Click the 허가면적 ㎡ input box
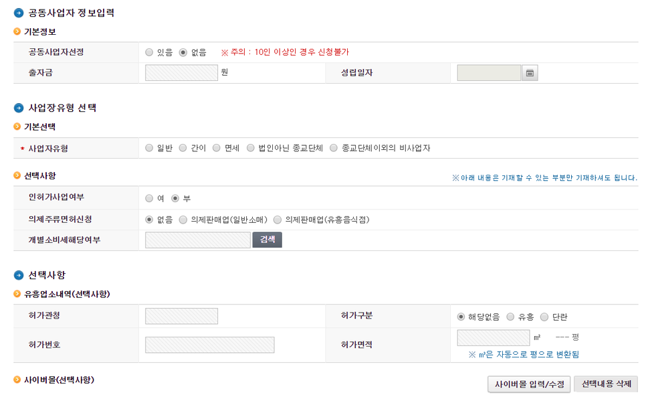Viewport: 646px width, 409px height. [493, 337]
